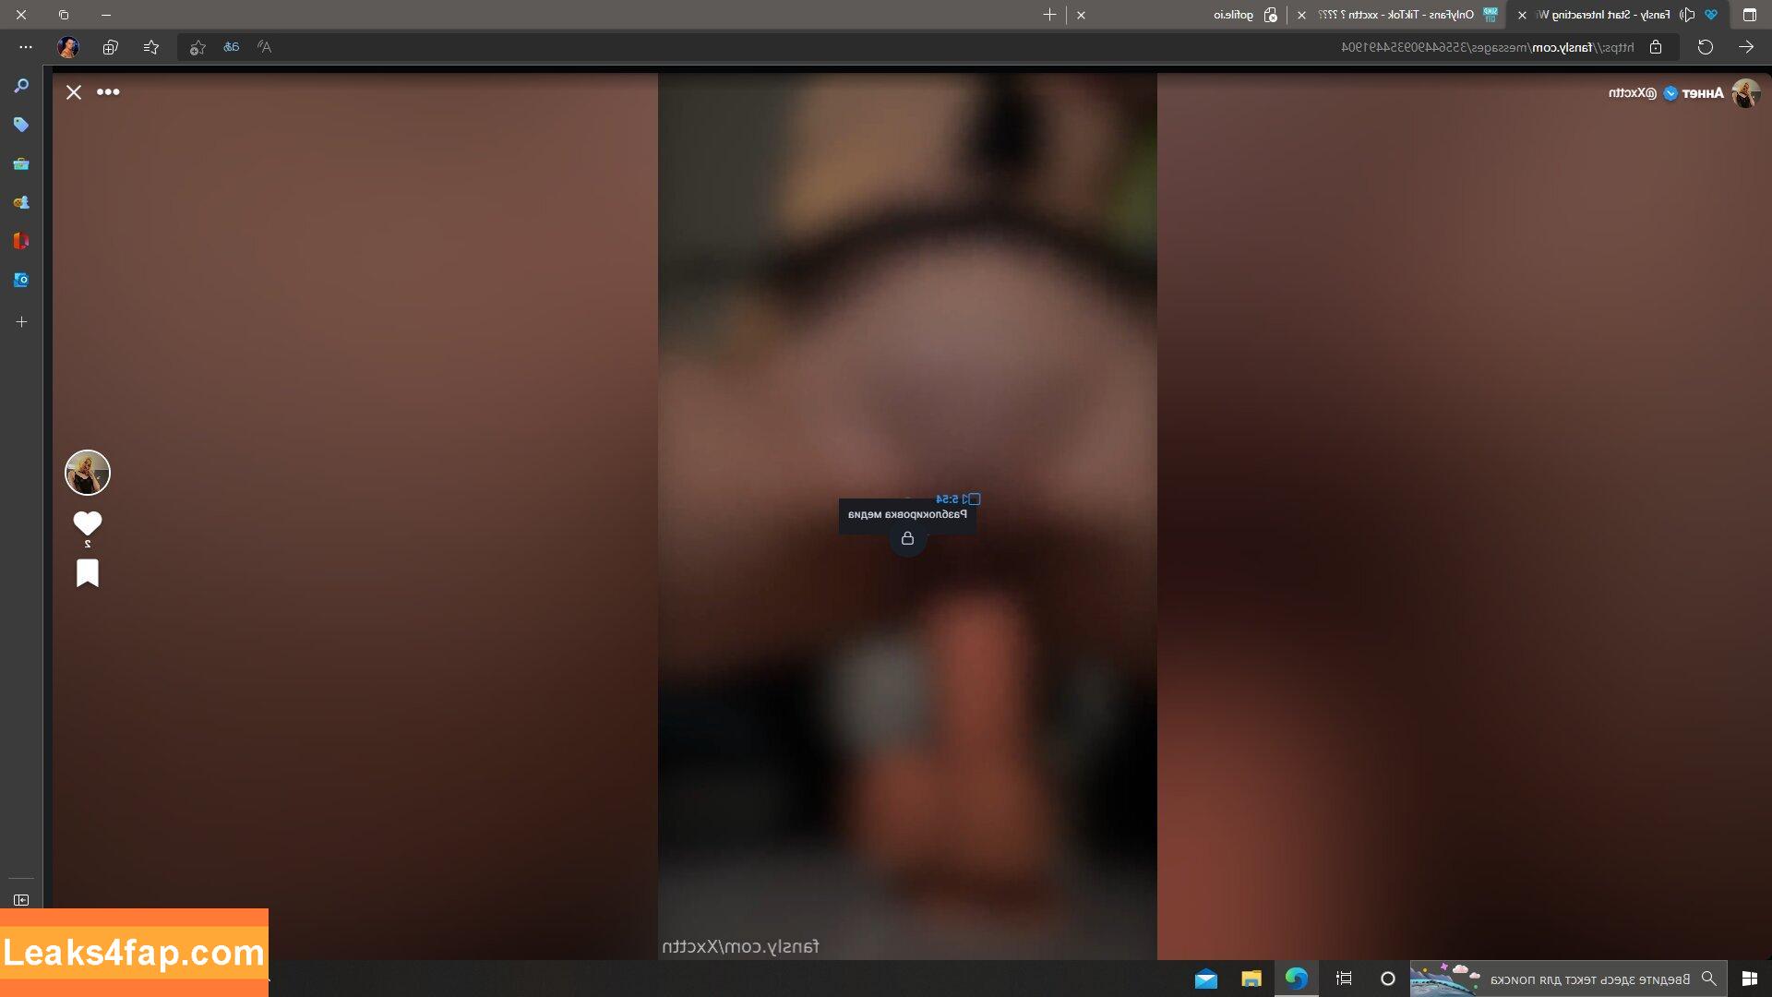
Task: Switch to the gofile.io tab
Action: tap(1234, 15)
